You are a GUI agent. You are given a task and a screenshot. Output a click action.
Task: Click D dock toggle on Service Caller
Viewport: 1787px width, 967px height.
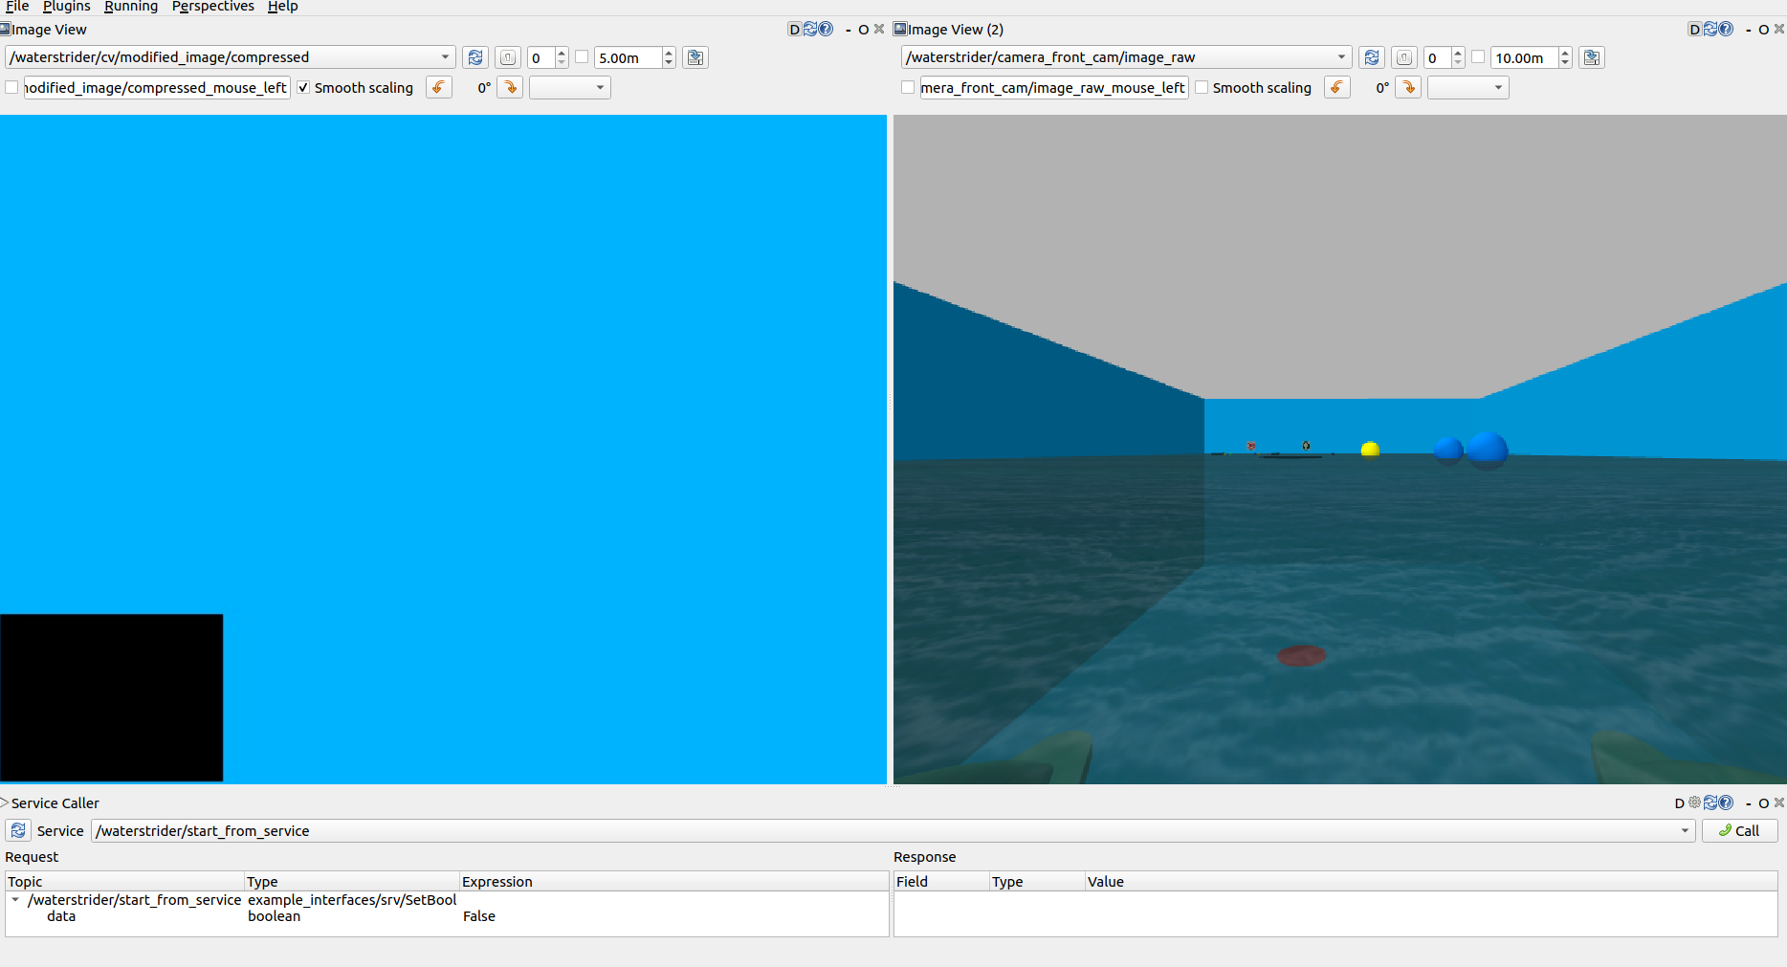1680,803
